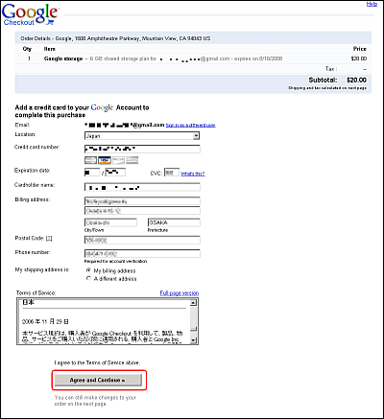
Task: Click the CVC input field
Action: [x=172, y=173]
